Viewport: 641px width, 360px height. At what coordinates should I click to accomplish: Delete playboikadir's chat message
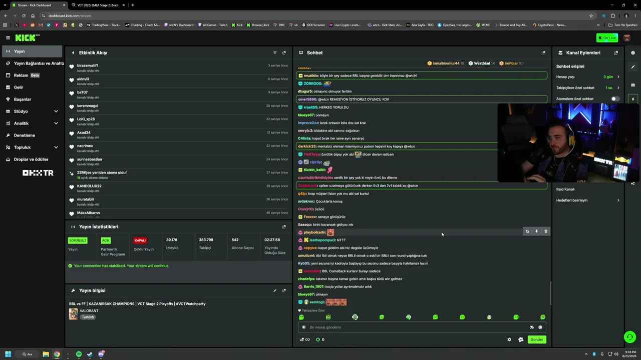pos(546,231)
